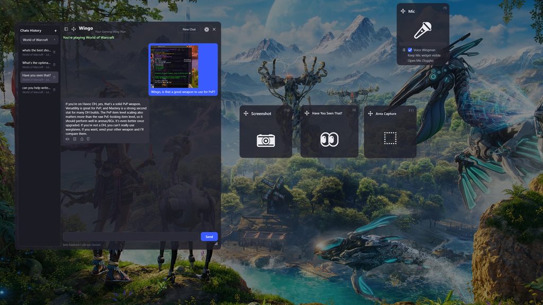Play the response aloud with speaker icon
The image size is (543, 305).
[67, 139]
